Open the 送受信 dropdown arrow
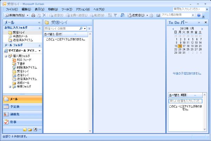 pos(147,15)
